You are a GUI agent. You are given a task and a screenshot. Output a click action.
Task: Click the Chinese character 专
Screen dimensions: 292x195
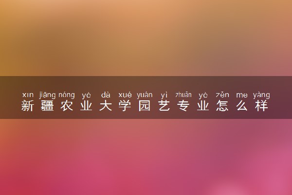183,106
